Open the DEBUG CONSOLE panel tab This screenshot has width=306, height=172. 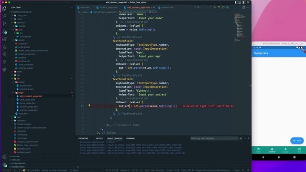tap(115, 138)
